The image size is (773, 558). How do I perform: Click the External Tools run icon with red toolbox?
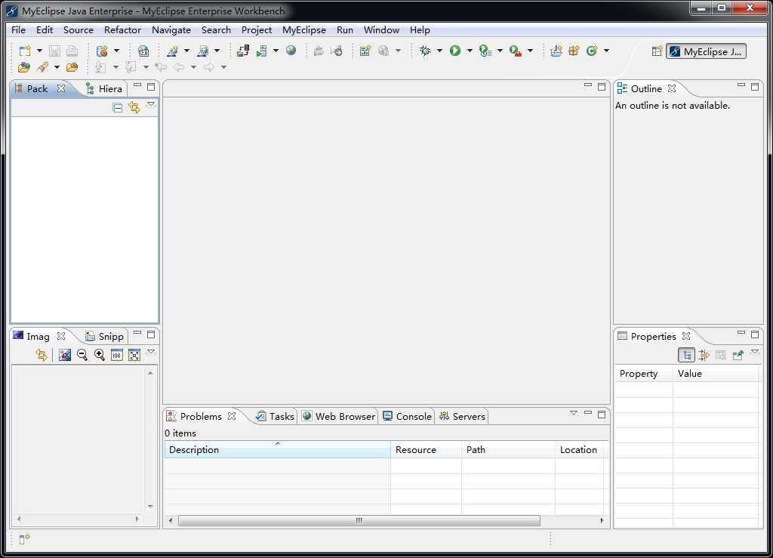[515, 51]
